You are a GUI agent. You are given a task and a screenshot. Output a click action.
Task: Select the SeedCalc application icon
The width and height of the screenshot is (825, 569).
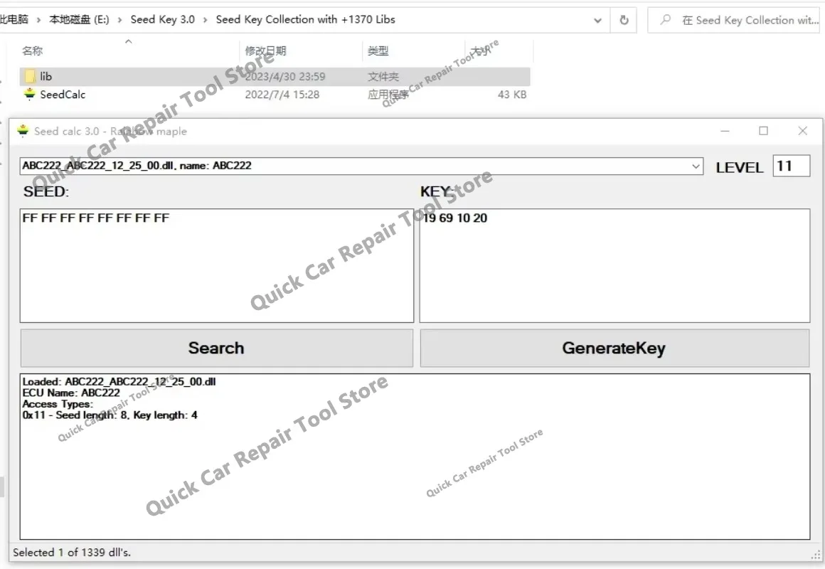(29, 94)
